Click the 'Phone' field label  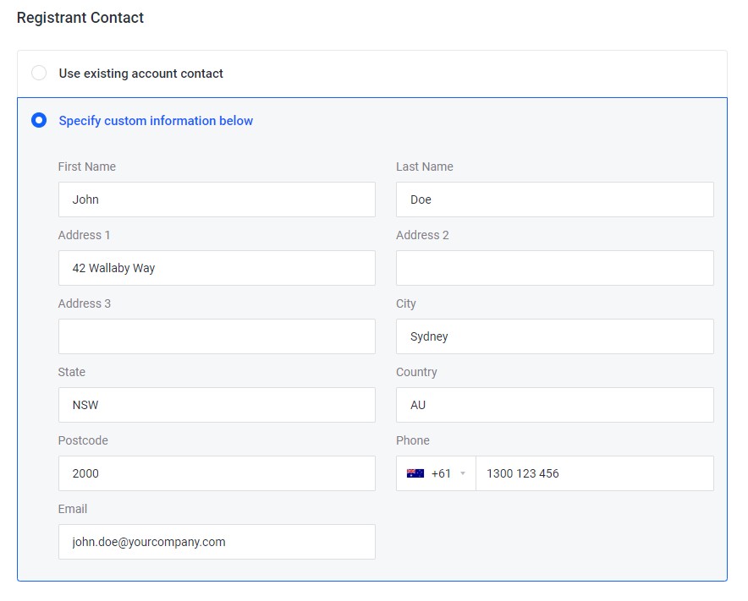pyautogui.click(x=412, y=440)
